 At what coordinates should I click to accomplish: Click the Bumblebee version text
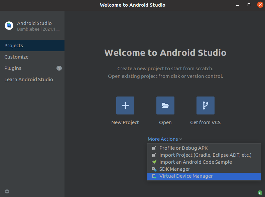(x=38, y=29)
